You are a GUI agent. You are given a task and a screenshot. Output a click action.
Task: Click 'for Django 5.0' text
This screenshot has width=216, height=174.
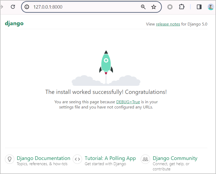click(194, 24)
